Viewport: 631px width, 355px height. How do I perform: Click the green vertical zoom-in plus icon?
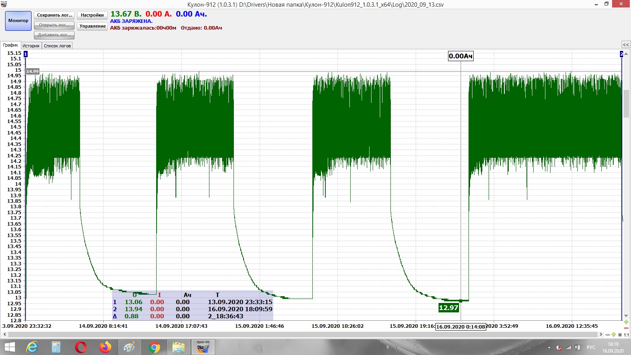point(626,322)
